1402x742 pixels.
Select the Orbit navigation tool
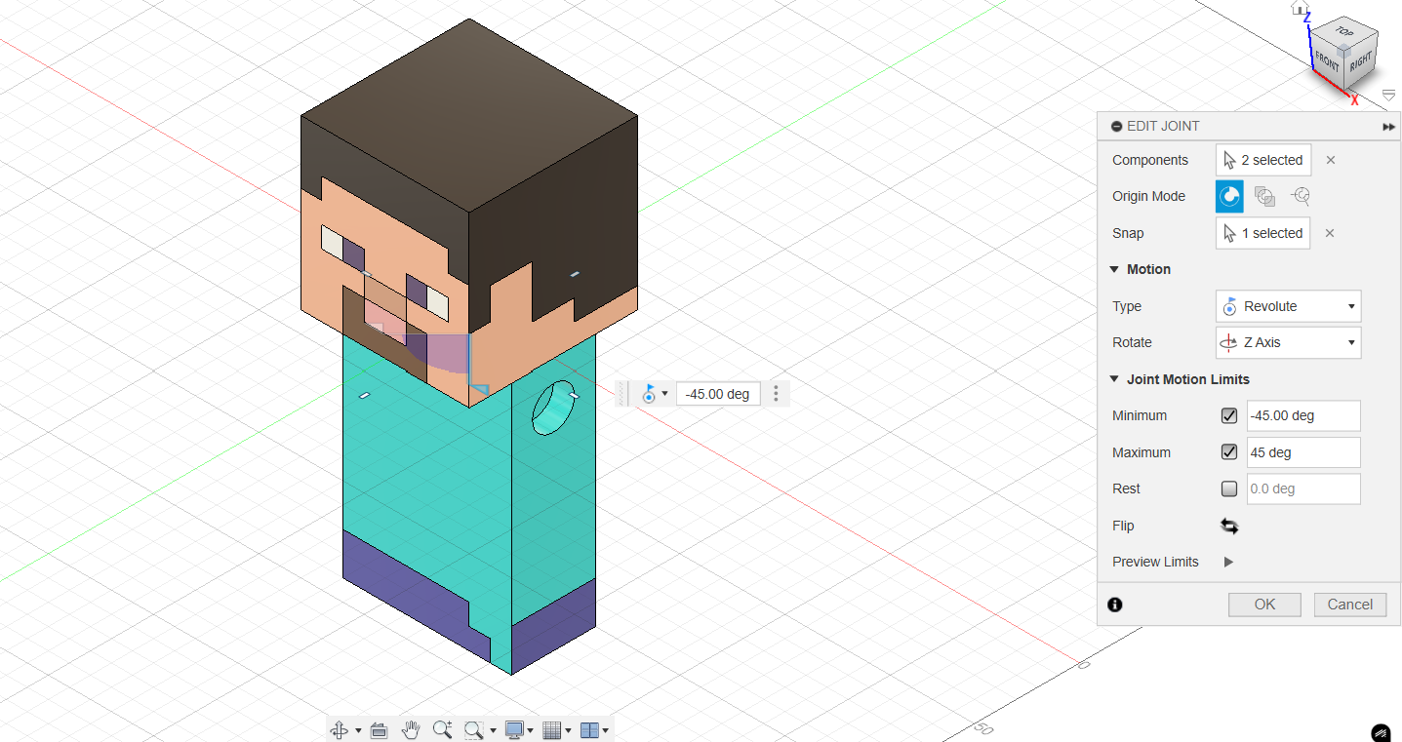coord(340,729)
